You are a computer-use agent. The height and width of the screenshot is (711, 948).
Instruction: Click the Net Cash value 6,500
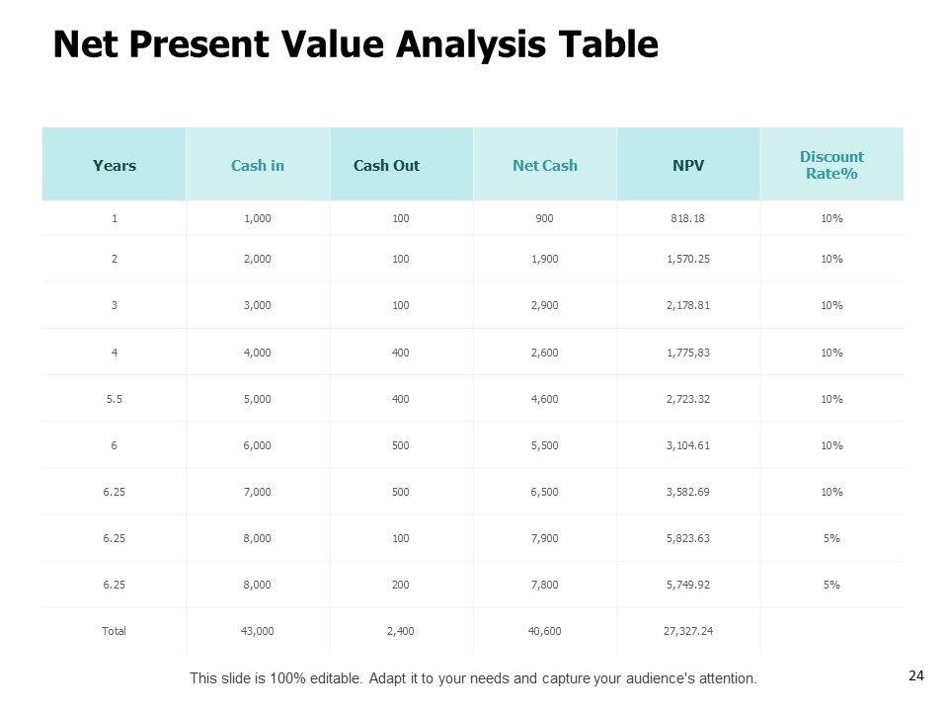click(x=545, y=492)
